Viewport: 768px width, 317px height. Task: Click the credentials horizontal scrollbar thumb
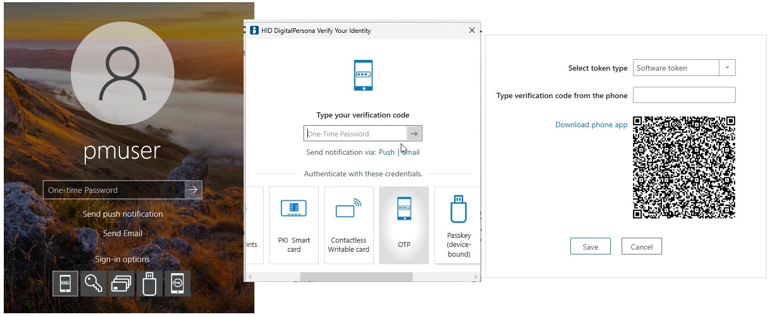click(x=356, y=277)
